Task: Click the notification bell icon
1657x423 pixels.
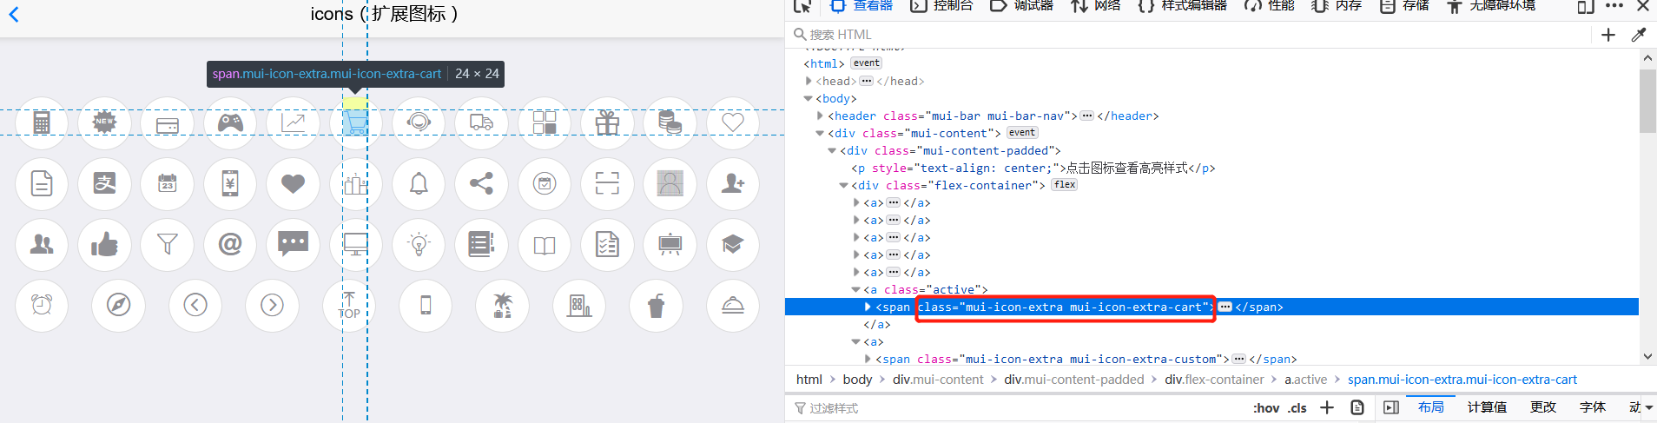Action: tap(419, 183)
